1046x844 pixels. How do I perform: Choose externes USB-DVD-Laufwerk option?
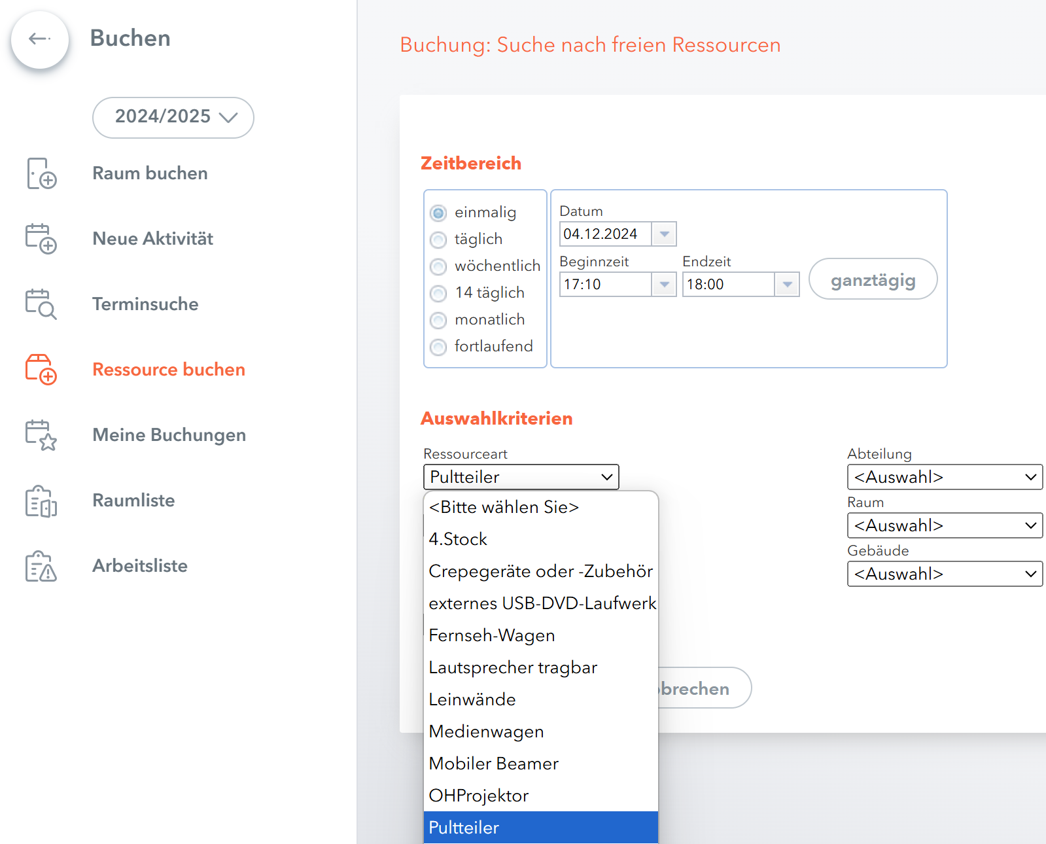click(x=541, y=603)
